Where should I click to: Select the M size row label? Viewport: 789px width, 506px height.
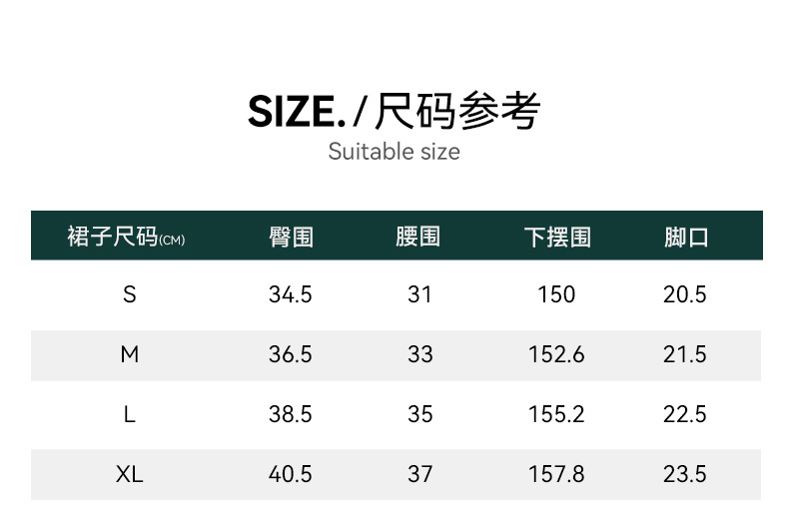point(129,354)
